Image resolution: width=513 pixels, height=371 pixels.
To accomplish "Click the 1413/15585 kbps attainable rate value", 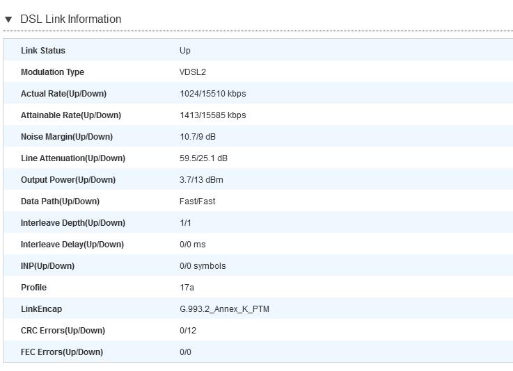I will (212, 115).
